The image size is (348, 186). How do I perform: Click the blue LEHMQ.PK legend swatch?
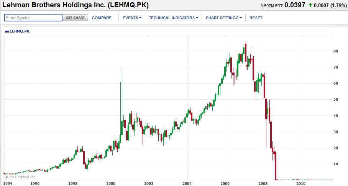[x=7, y=31]
